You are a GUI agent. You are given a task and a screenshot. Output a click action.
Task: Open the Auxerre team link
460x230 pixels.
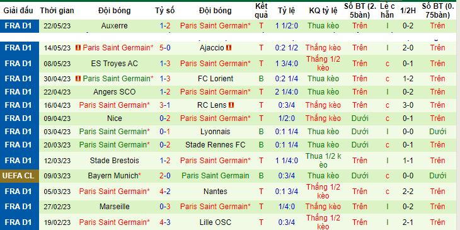115,26
